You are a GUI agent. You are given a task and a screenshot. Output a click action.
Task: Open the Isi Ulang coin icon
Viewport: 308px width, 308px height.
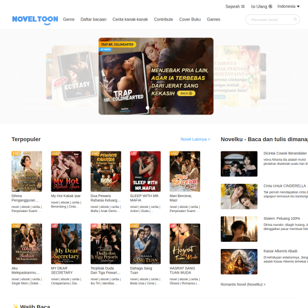tap(271, 7)
